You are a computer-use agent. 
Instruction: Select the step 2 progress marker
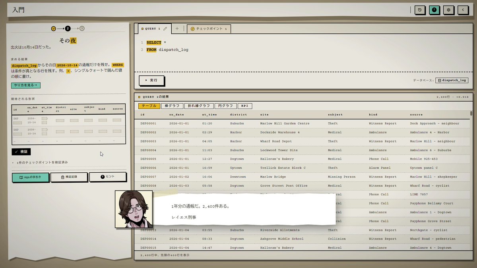(x=68, y=29)
